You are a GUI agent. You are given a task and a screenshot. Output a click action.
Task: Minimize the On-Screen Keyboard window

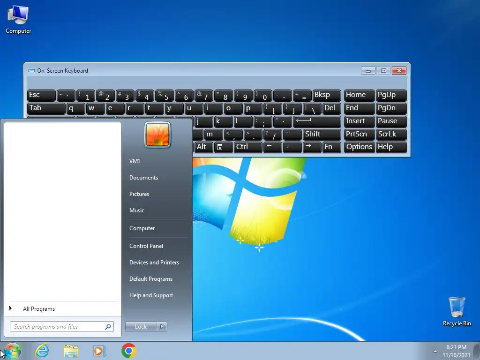[x=368, y=71]
